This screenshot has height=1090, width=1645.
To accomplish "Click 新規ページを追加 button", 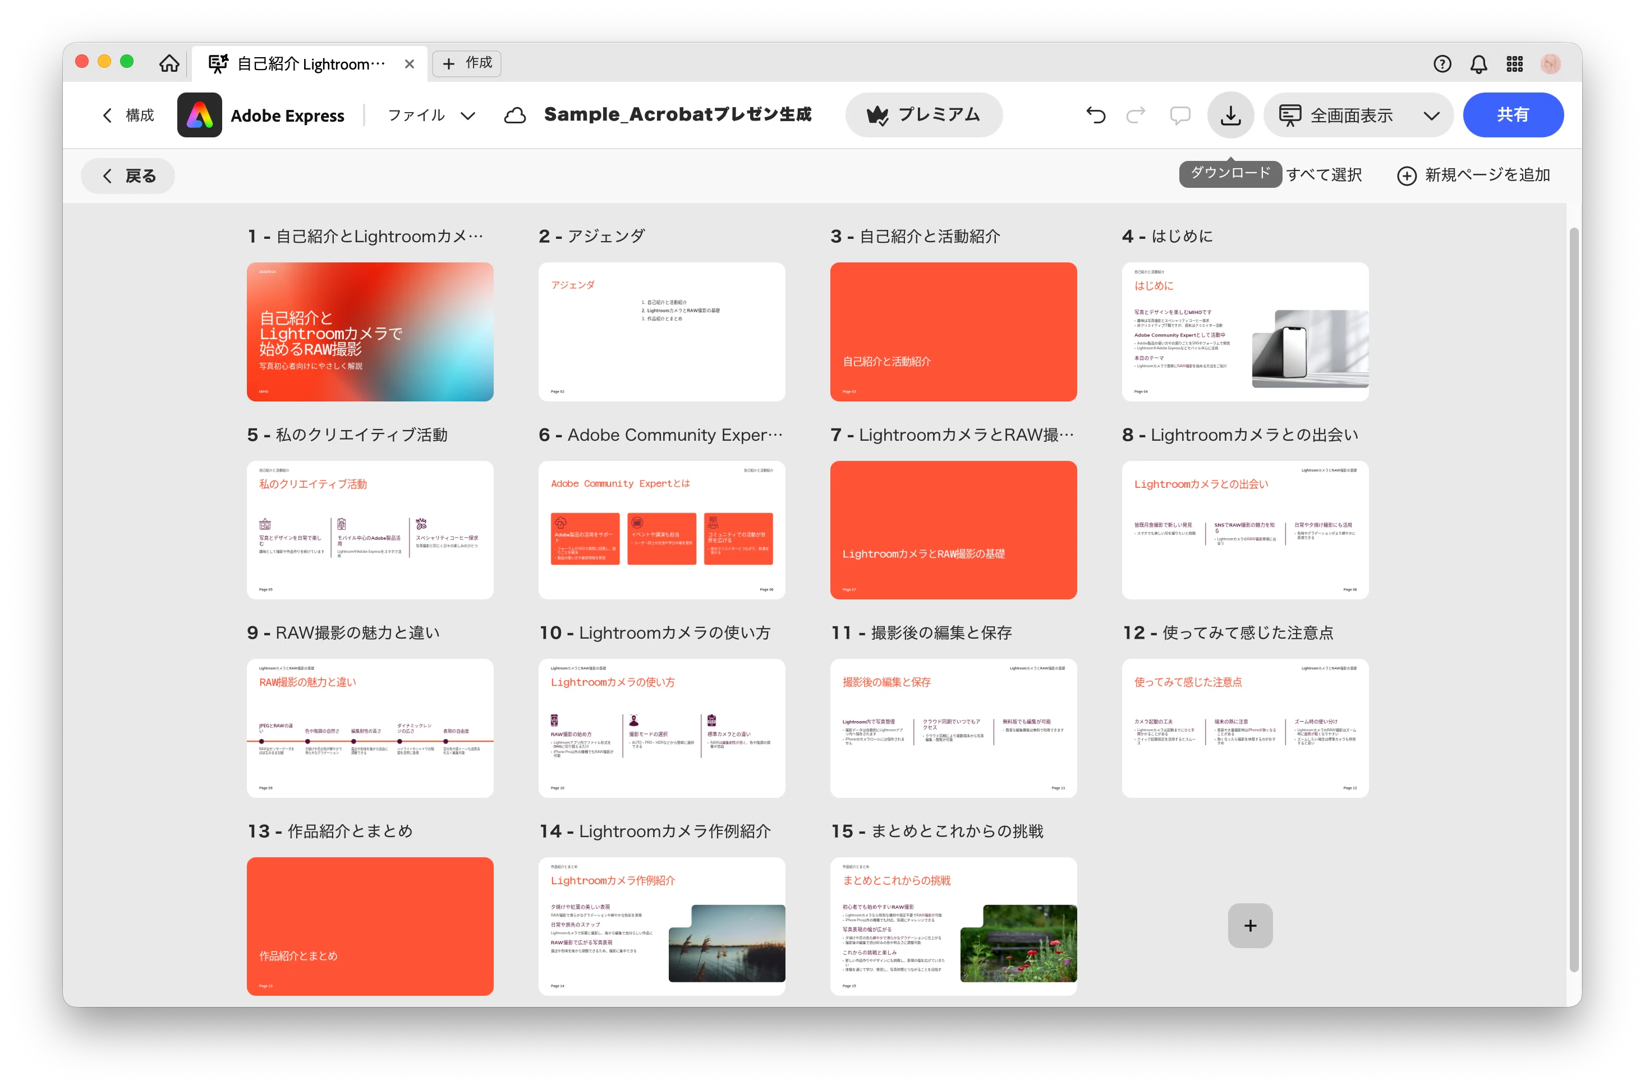I will click(x=1473, y=175).
